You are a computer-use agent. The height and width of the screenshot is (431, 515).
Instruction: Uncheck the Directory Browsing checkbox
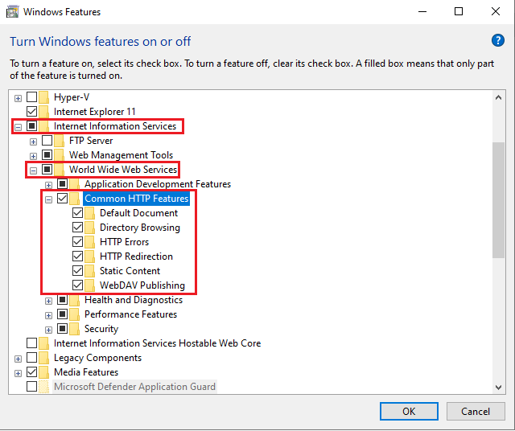click(78, 228)
